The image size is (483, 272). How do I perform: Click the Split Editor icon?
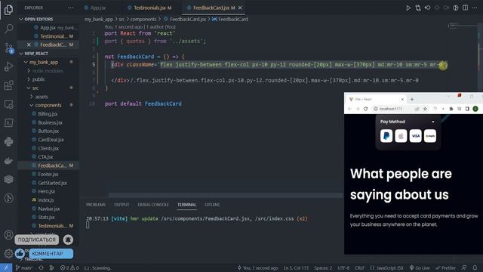465,8
